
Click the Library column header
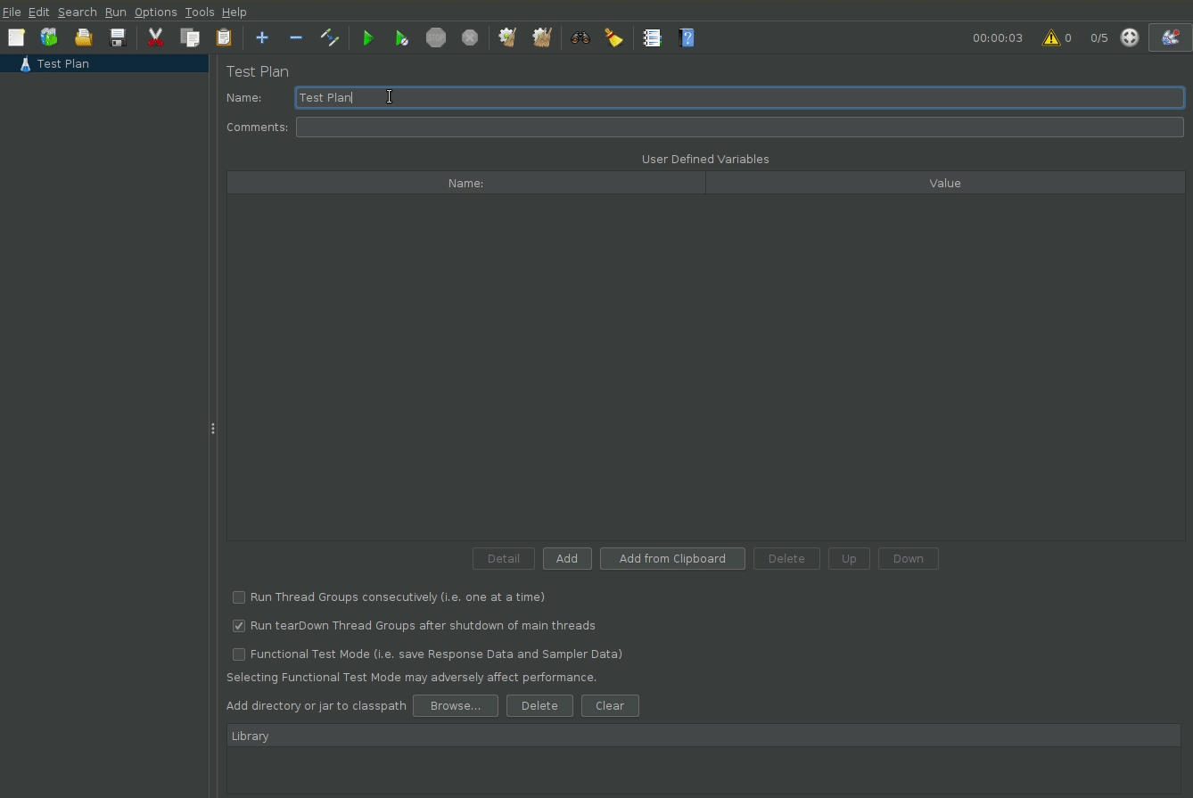tap(703, 736)
